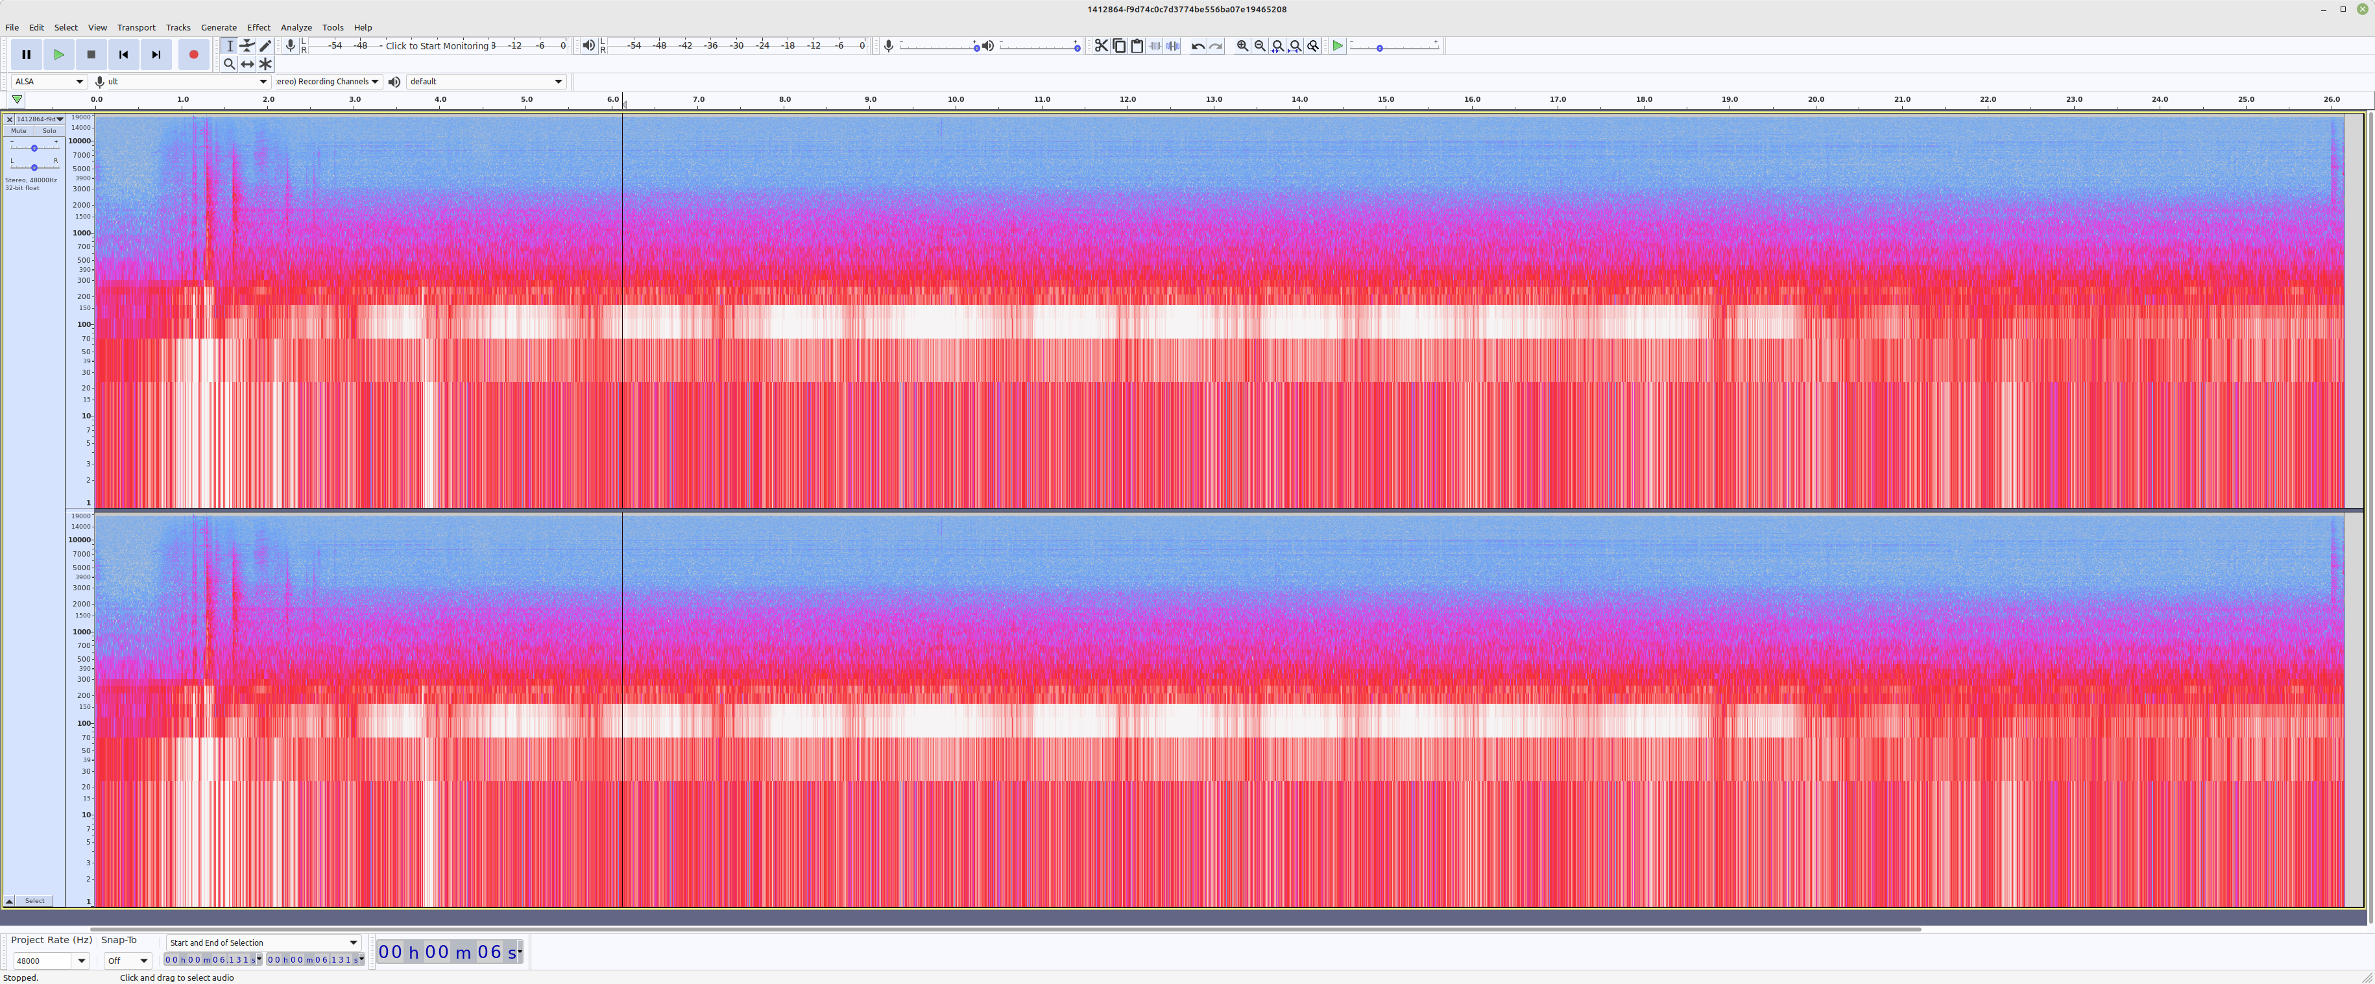Open the Transport menu
The height and width of the screenshot is (984, 2375).
[136, 27]
